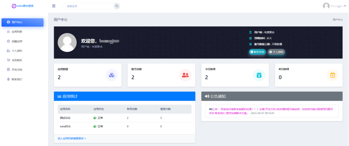Click 账号数量上限 : 不限数量 text
Viewport: 349px width, 146px height.
coord(268,44)
